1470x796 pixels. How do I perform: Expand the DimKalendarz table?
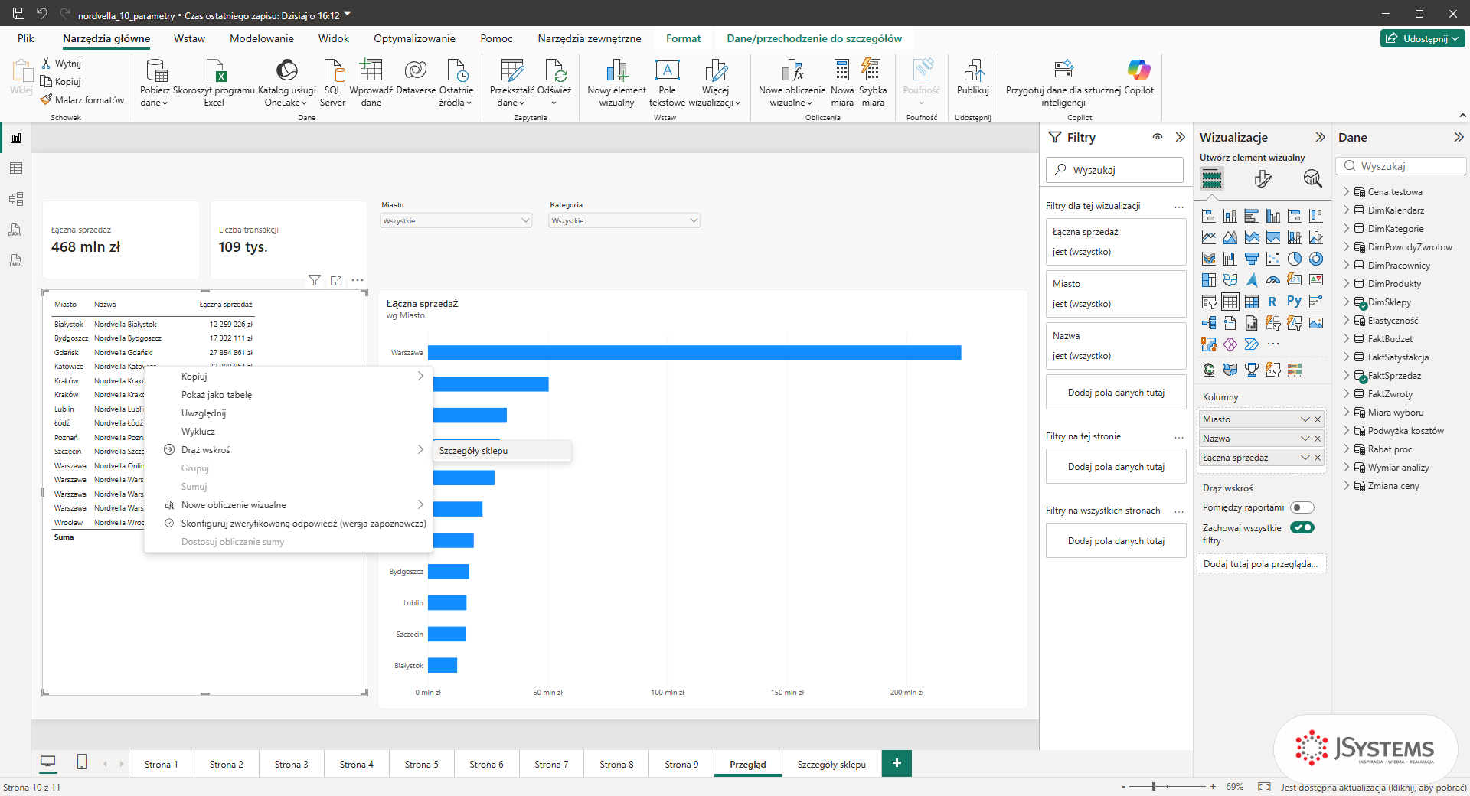pos(1346,210)
